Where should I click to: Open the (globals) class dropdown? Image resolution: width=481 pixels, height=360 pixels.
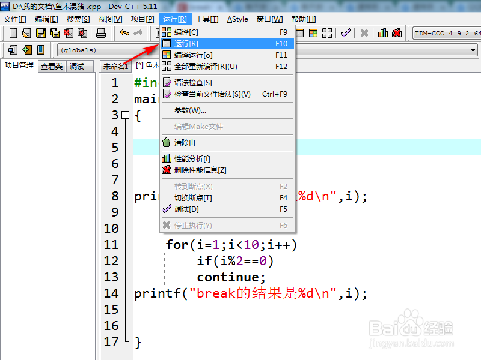109,50
